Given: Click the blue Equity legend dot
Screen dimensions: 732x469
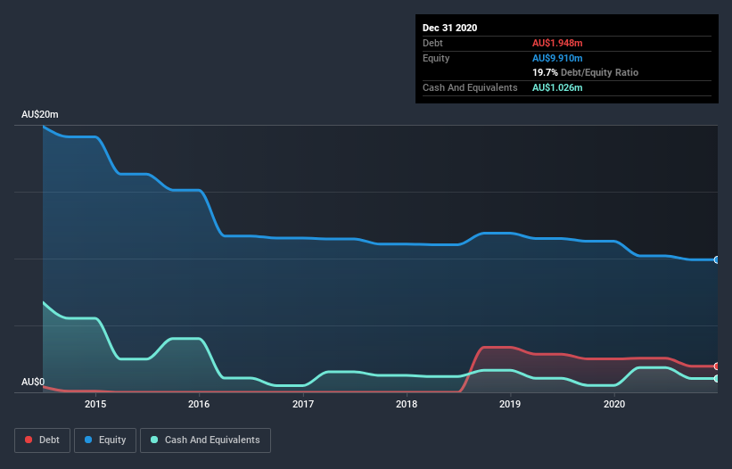Looking at the screenshot, I should (88, 440).
